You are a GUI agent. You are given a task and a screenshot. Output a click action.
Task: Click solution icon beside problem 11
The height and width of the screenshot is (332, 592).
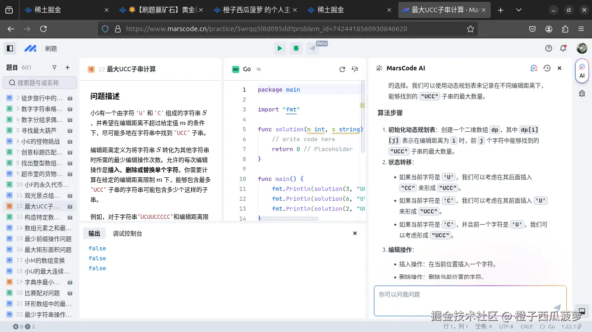pyautogui.click(x=70, y=195)
